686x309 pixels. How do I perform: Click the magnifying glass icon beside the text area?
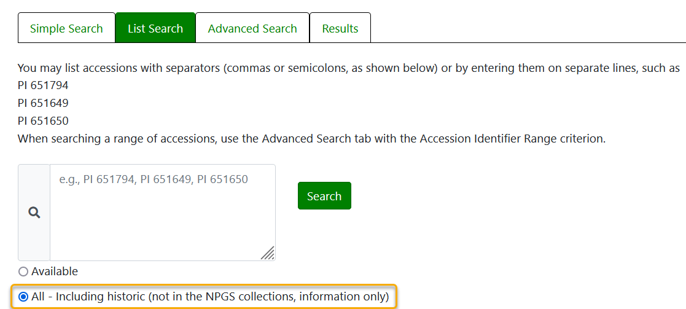tap(34, 213)
